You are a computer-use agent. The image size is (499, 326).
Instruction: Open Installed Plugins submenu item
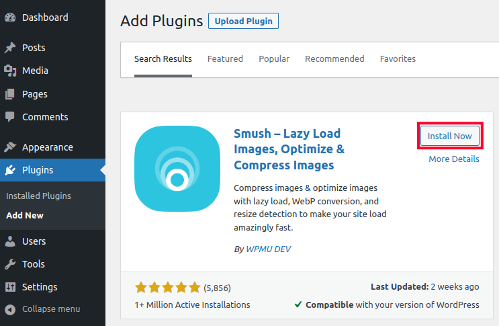click(38, 196)
